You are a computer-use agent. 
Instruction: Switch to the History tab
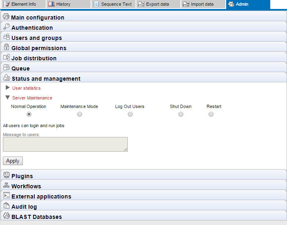click(x=69, y=4)
